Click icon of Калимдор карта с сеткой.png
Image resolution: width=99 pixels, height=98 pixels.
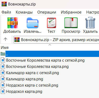[3, 73]
